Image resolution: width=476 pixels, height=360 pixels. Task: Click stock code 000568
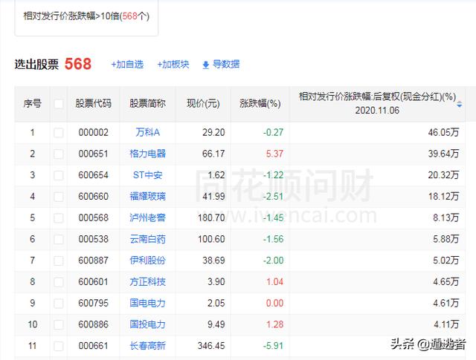[93, 217]
